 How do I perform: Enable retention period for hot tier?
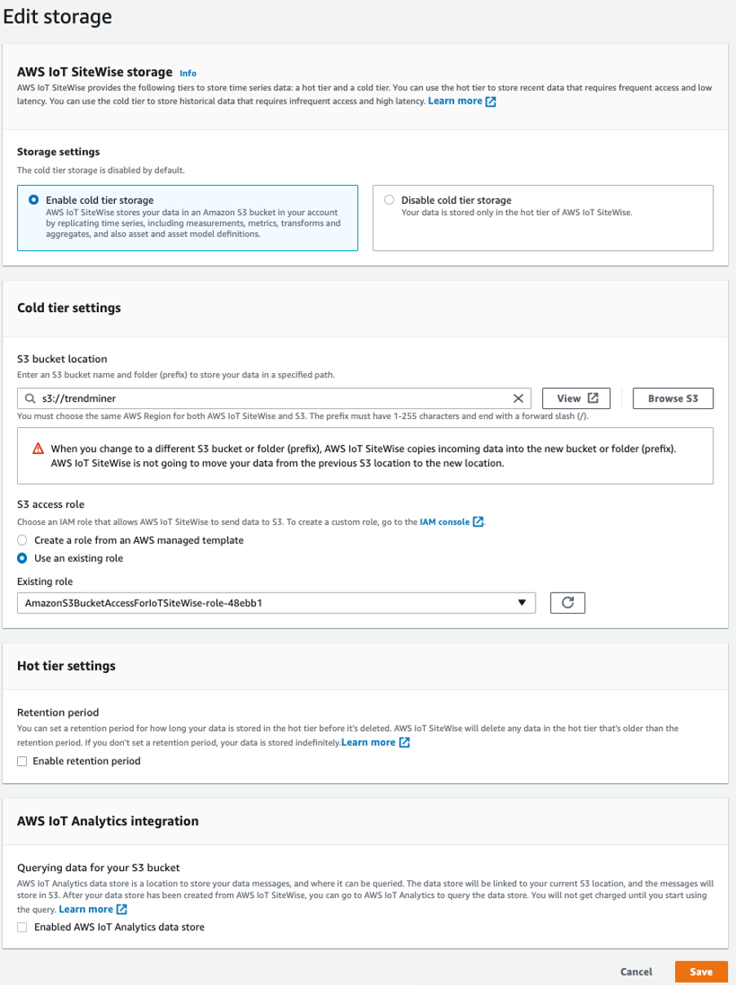tap(22, 761)
